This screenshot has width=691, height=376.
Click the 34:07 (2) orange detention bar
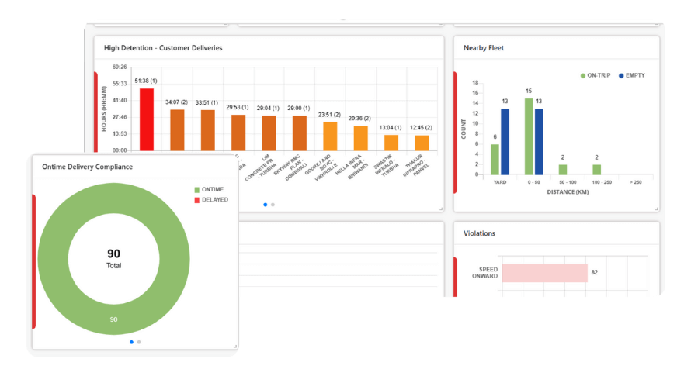coord(177,130)
